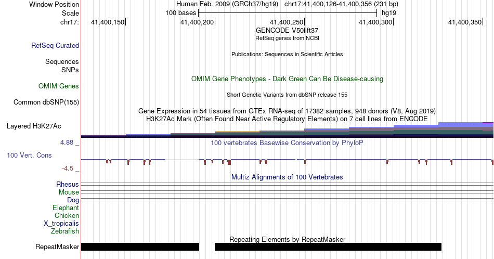Click the OMIM Genes track label
This screenshot has width=494, height=259.
coord(59,86)
